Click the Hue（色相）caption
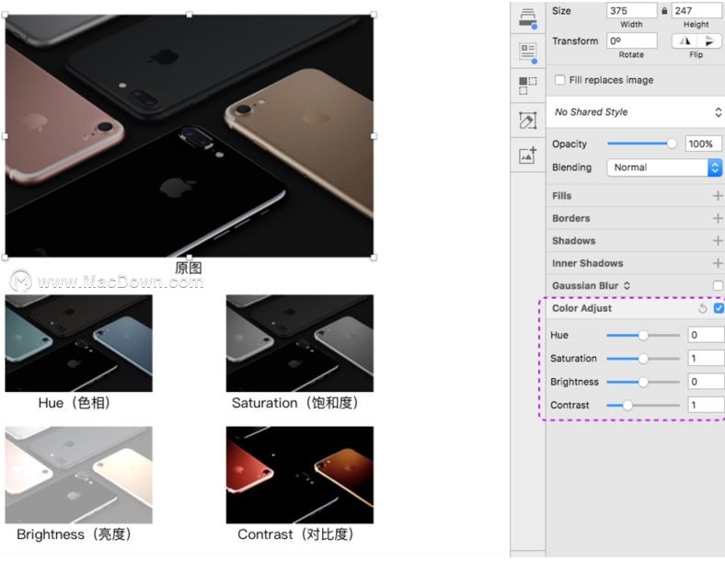Image resolution: width=725 pixels, height=562 pixels. [75, 403]
